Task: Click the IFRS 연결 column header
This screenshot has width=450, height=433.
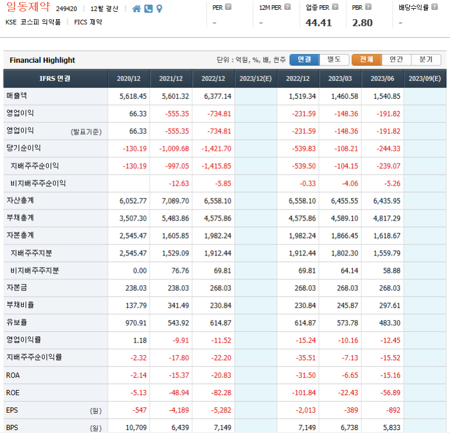Action: [x=55, y=79]
